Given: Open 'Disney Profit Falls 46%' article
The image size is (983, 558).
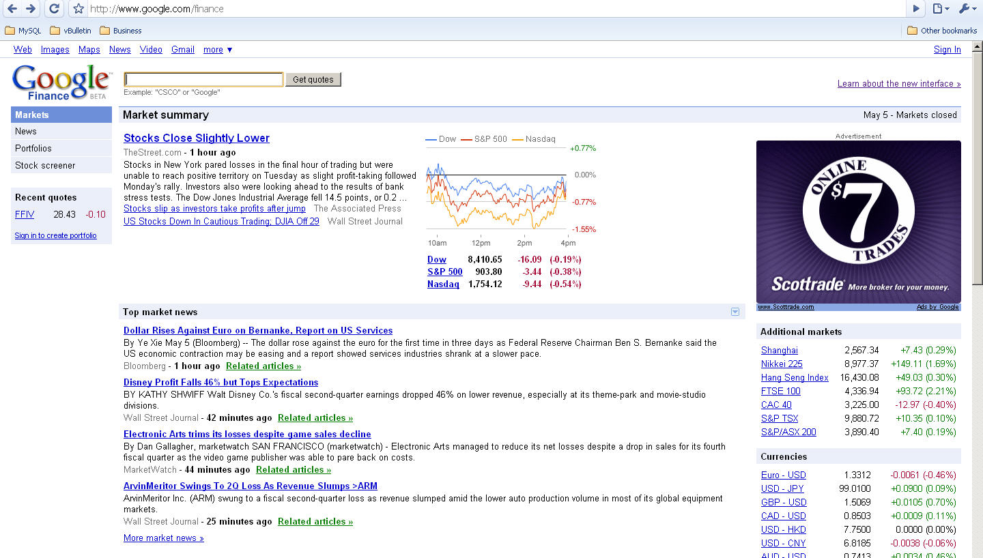Looking at the screenshot, I should click(221, 383).
